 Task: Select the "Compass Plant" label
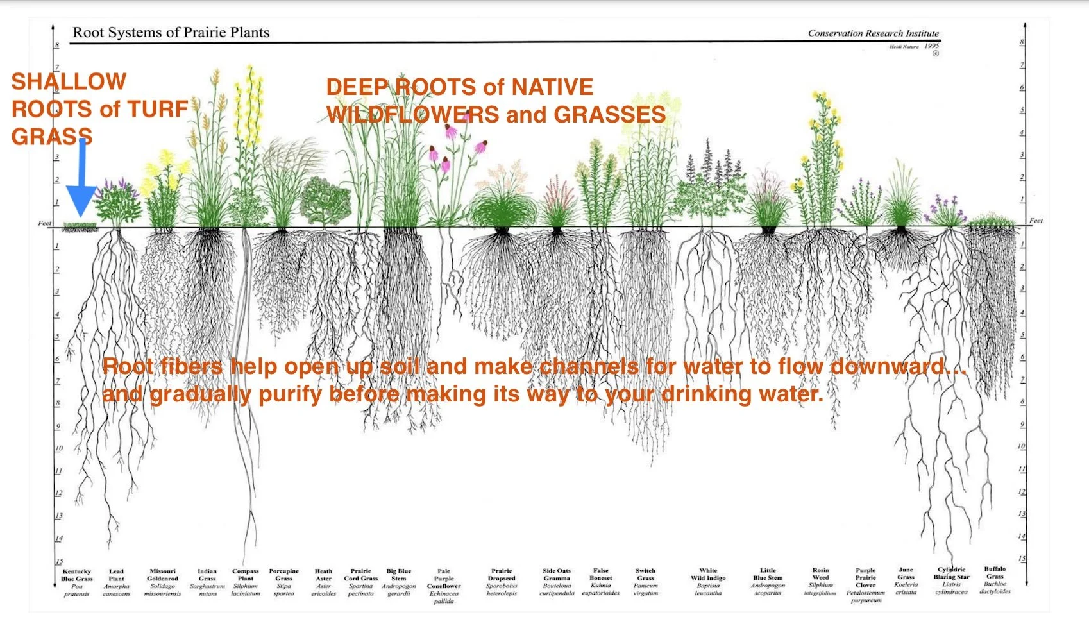click(246, 575)
